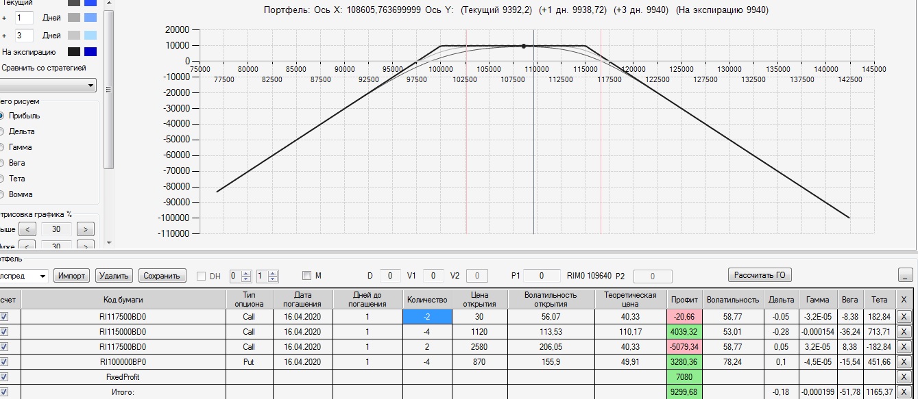
Task: Change the gray swatch for the +1 Дней line
Action: pyautogui.click(x=74, y=18)
